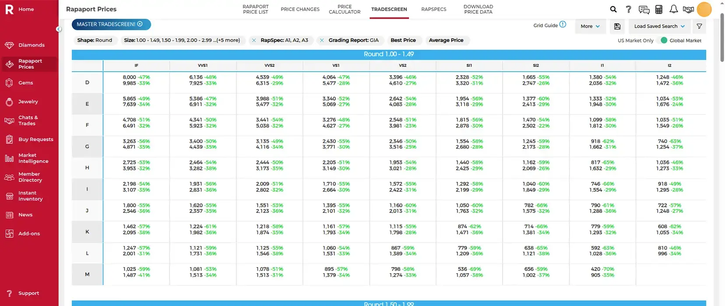This screenshot has height=306, width=725.
Task: Open the Jewelry ring icon
Action: click(9, 101)
